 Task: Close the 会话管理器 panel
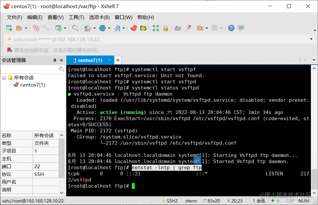[x=61, y=60]
